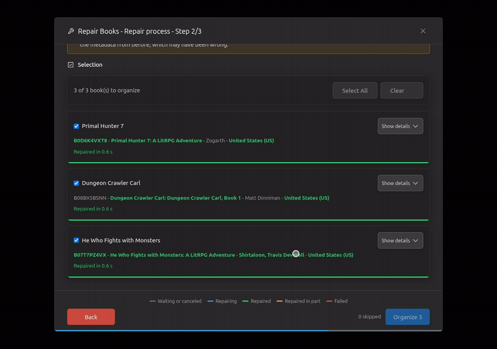
Task: Click Dungeon Crawler Carl, Book 1 title text
Action: (176, 198)
